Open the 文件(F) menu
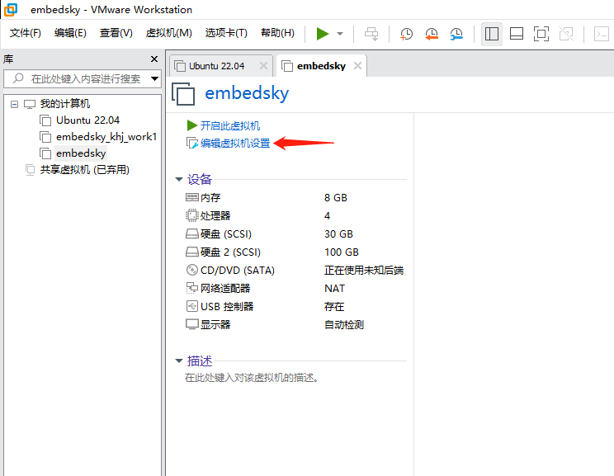This screenshot has height=476, width=614. (26, 33)
